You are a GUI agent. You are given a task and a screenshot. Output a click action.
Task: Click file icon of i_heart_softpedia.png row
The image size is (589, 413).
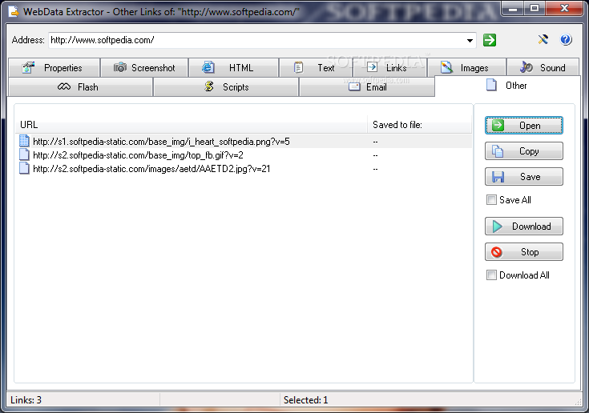24,141
